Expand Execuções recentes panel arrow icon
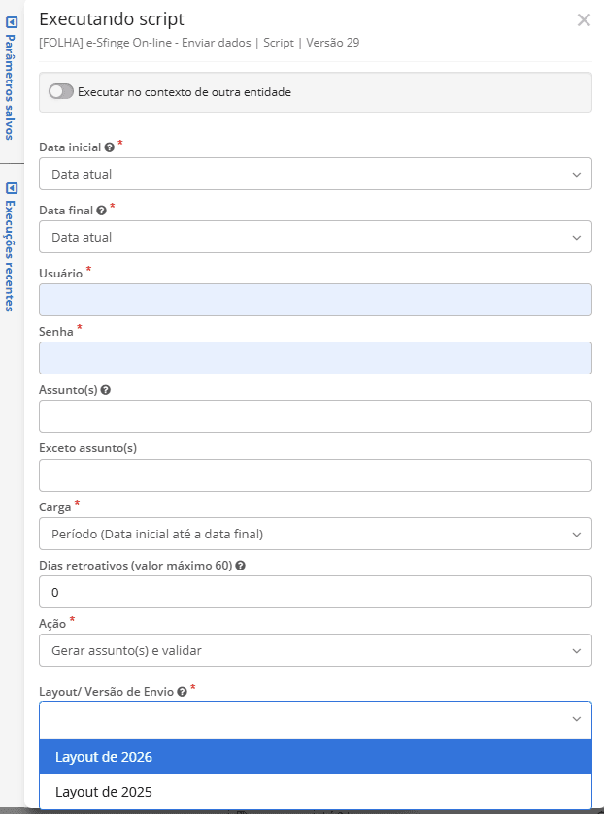This screenshot has width=604, height=814. click(11, 188)
